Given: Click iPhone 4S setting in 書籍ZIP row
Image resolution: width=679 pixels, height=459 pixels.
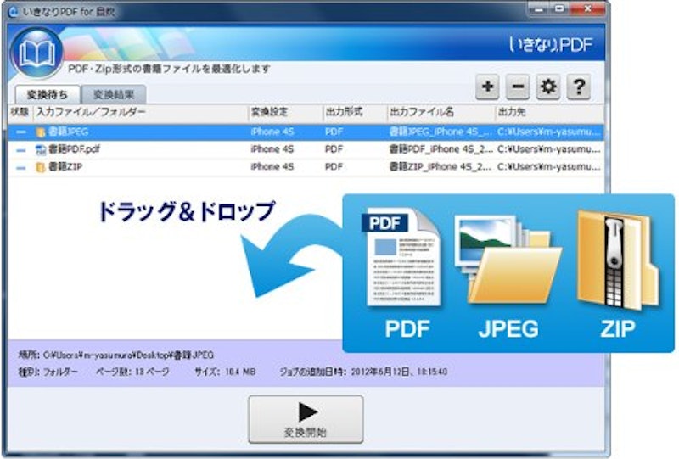Looking at the screenshot, I should click(272, 166).
